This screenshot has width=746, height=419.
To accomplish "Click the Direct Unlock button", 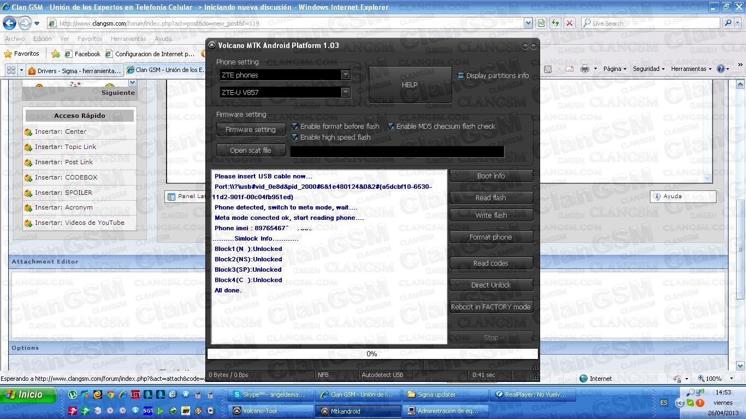I will click(491, 285).
